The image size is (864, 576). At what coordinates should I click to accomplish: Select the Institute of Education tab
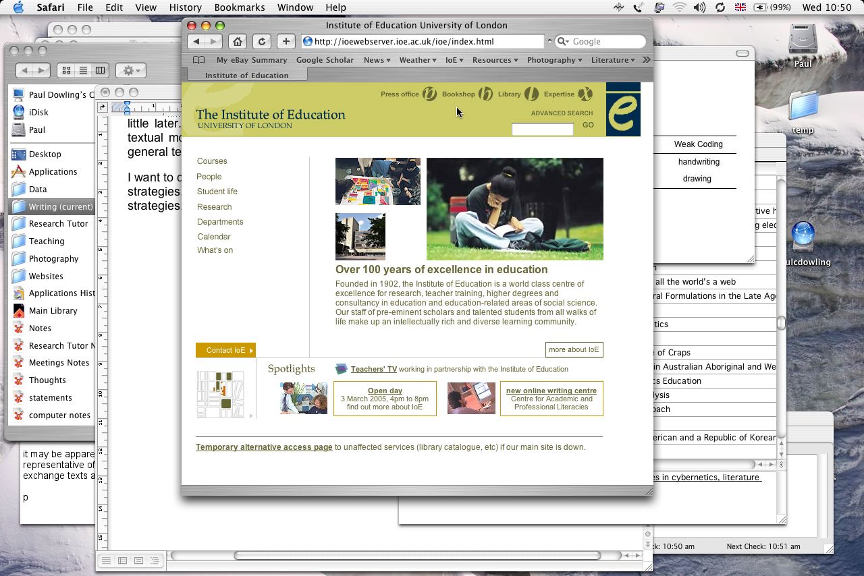coord(246,76)
